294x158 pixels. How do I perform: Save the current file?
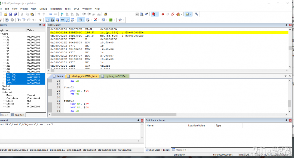point(11,14)
